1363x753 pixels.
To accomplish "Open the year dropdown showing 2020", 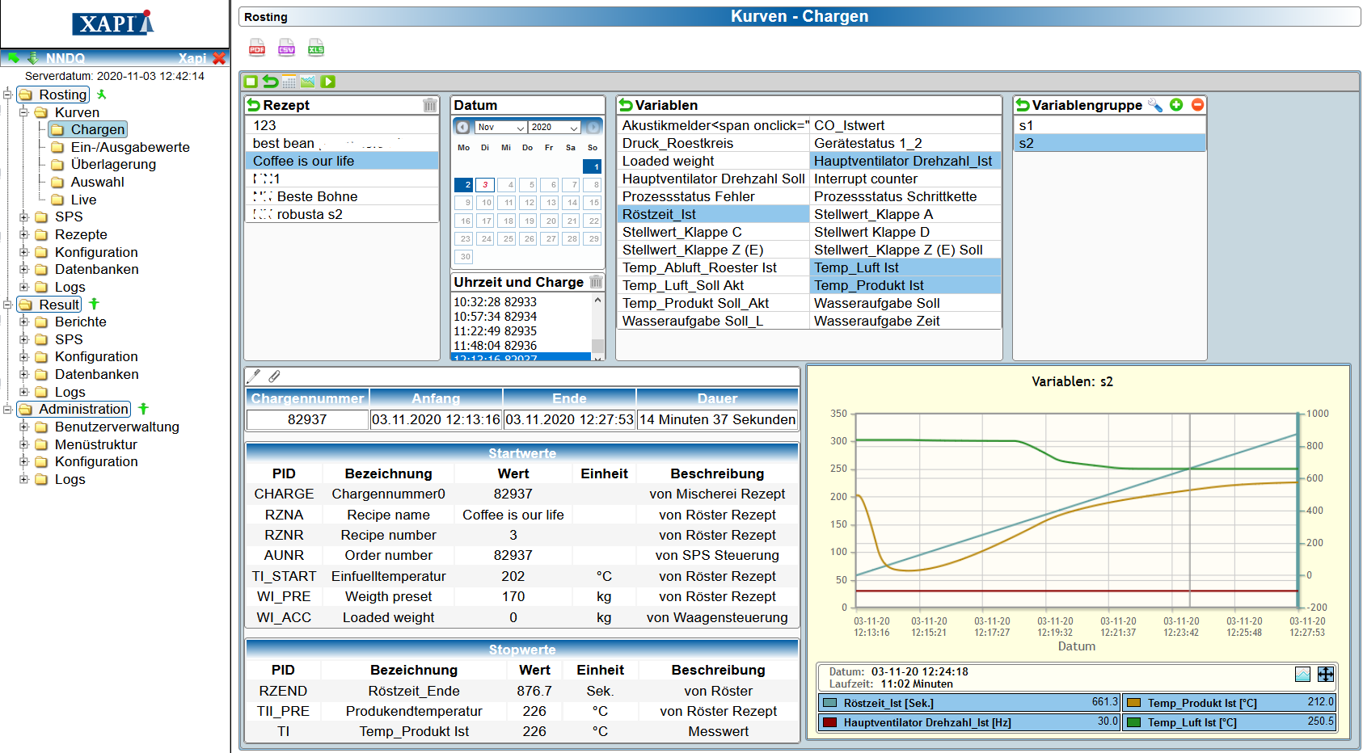I will tap(555, 127).
